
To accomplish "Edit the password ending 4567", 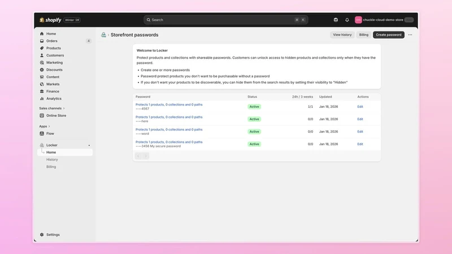I will [x=360, y=107].
